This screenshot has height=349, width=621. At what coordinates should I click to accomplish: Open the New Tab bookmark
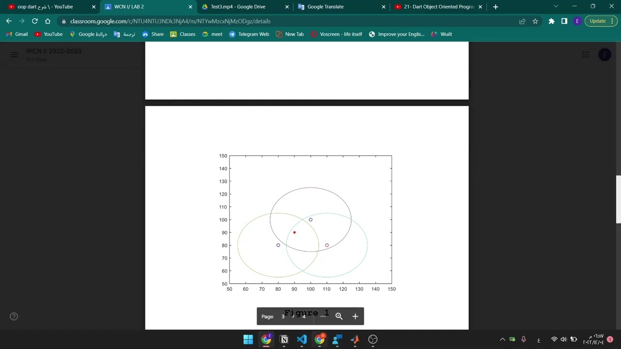tap(290, 34)
